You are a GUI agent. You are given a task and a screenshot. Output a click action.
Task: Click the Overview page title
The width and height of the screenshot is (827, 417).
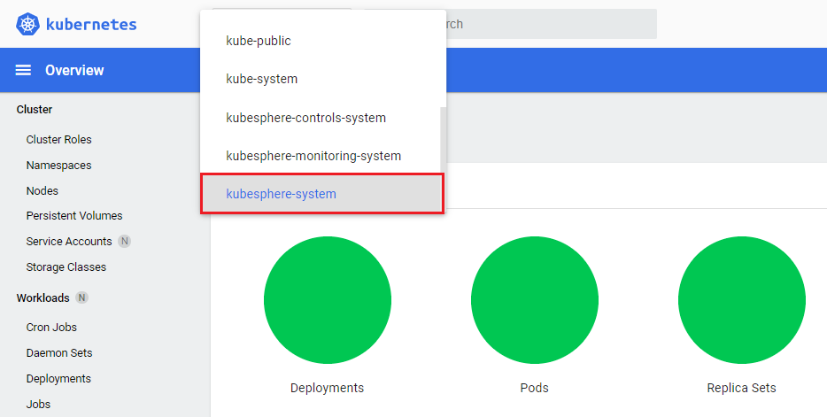pos(74,70)
